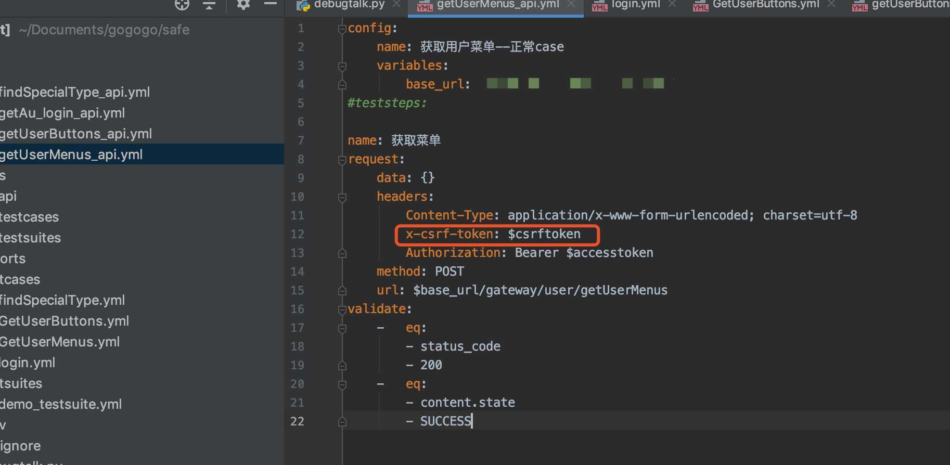Click line number 7 in gutter

[301, 140]
